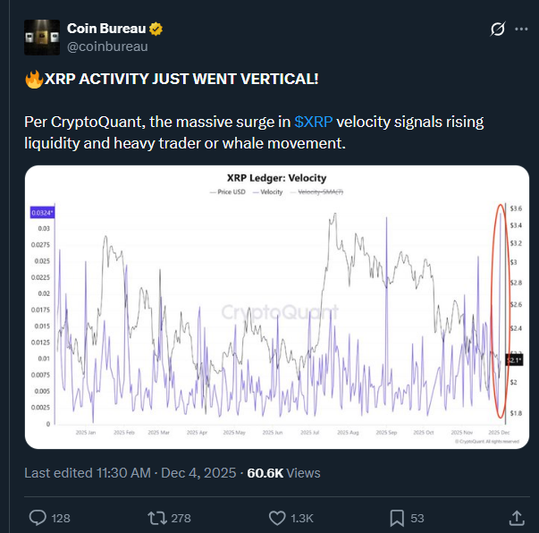The height and width of the screenshot is (533, 539).
Task: Bookmark this post with the bookmark icon
Action: (x=397, y=517)
